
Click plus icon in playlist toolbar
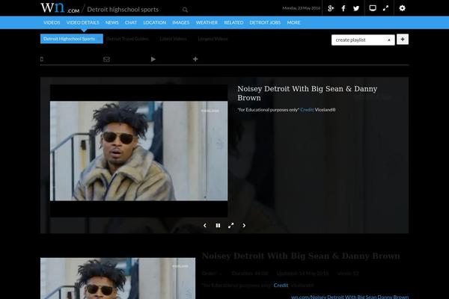click(195, 59)
